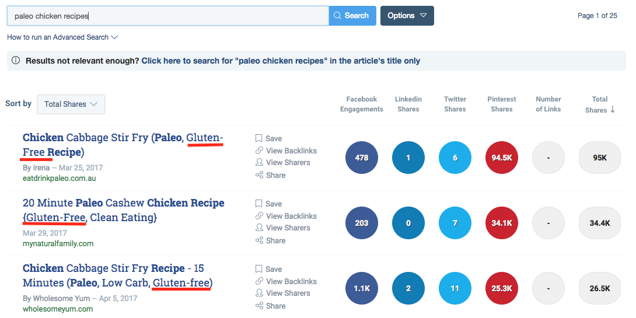Click Save bookmark icon for Cashew Chicken result
Screen dimensions: 636x318
[x=259, y=204]
